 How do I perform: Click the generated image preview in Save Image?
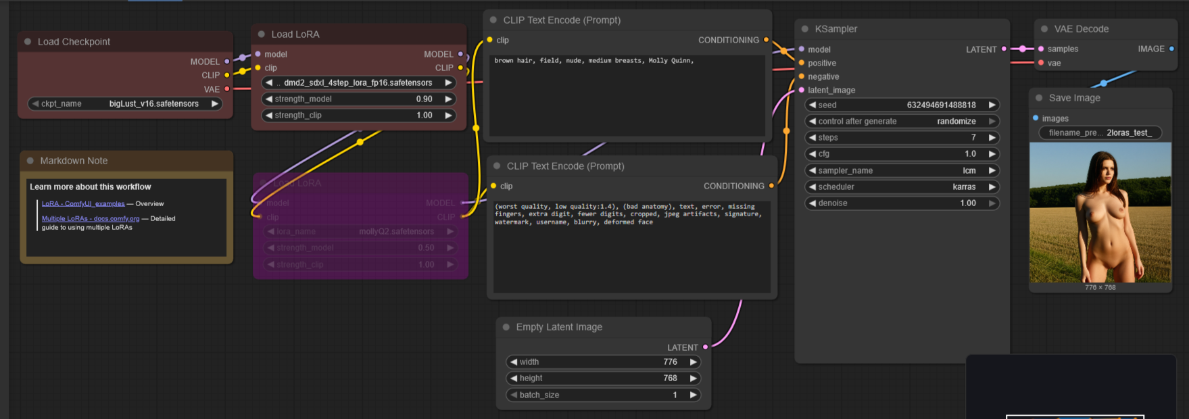pyautogui.click(x=1100, y=212)
